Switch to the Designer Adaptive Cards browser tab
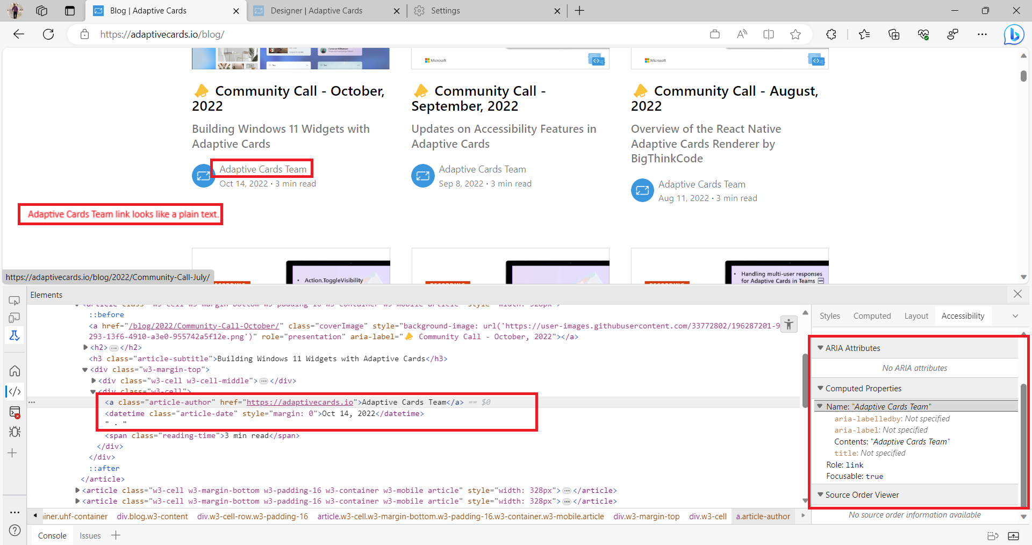The height and width of the screenshot is (545, 1032). [317, 10]
